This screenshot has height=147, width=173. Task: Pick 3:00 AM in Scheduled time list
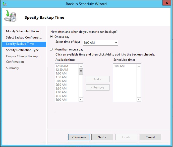click(x=119, y=66)
